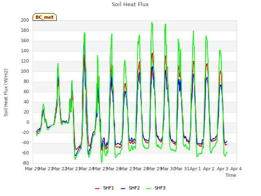Click the 160 y-axis tick label

(x=25, y=41)
